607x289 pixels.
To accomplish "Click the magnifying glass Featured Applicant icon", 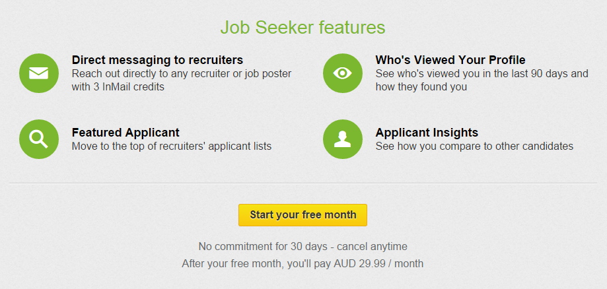I will (x=39, y=139).
